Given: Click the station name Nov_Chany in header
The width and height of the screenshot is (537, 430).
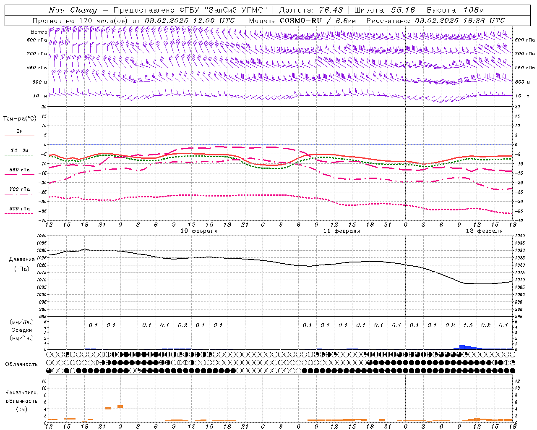Looking at the screenshot, I should [x=73, y=10].
